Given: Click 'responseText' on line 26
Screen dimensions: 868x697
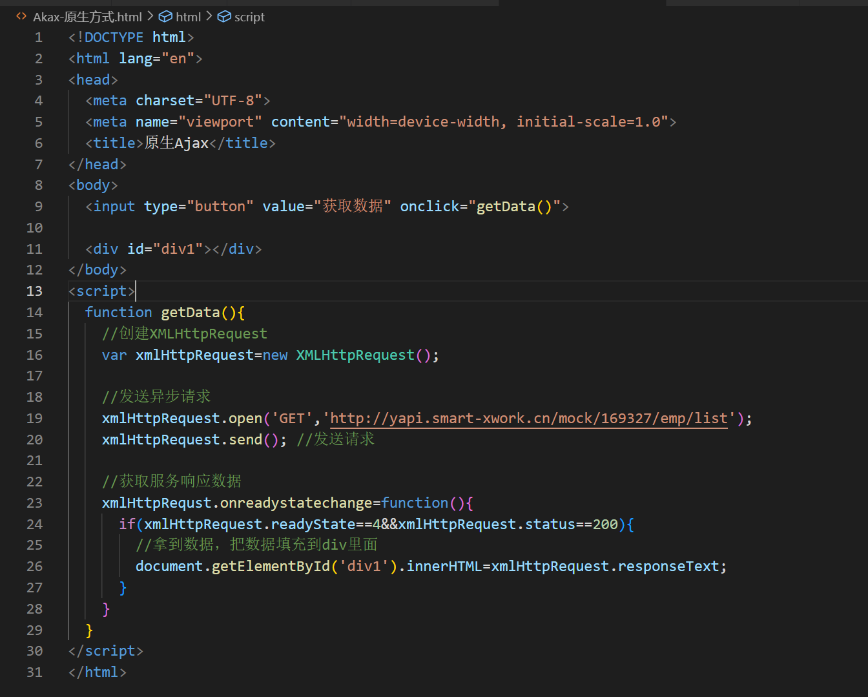Looking at the screenshot, I should click(668, 567).
